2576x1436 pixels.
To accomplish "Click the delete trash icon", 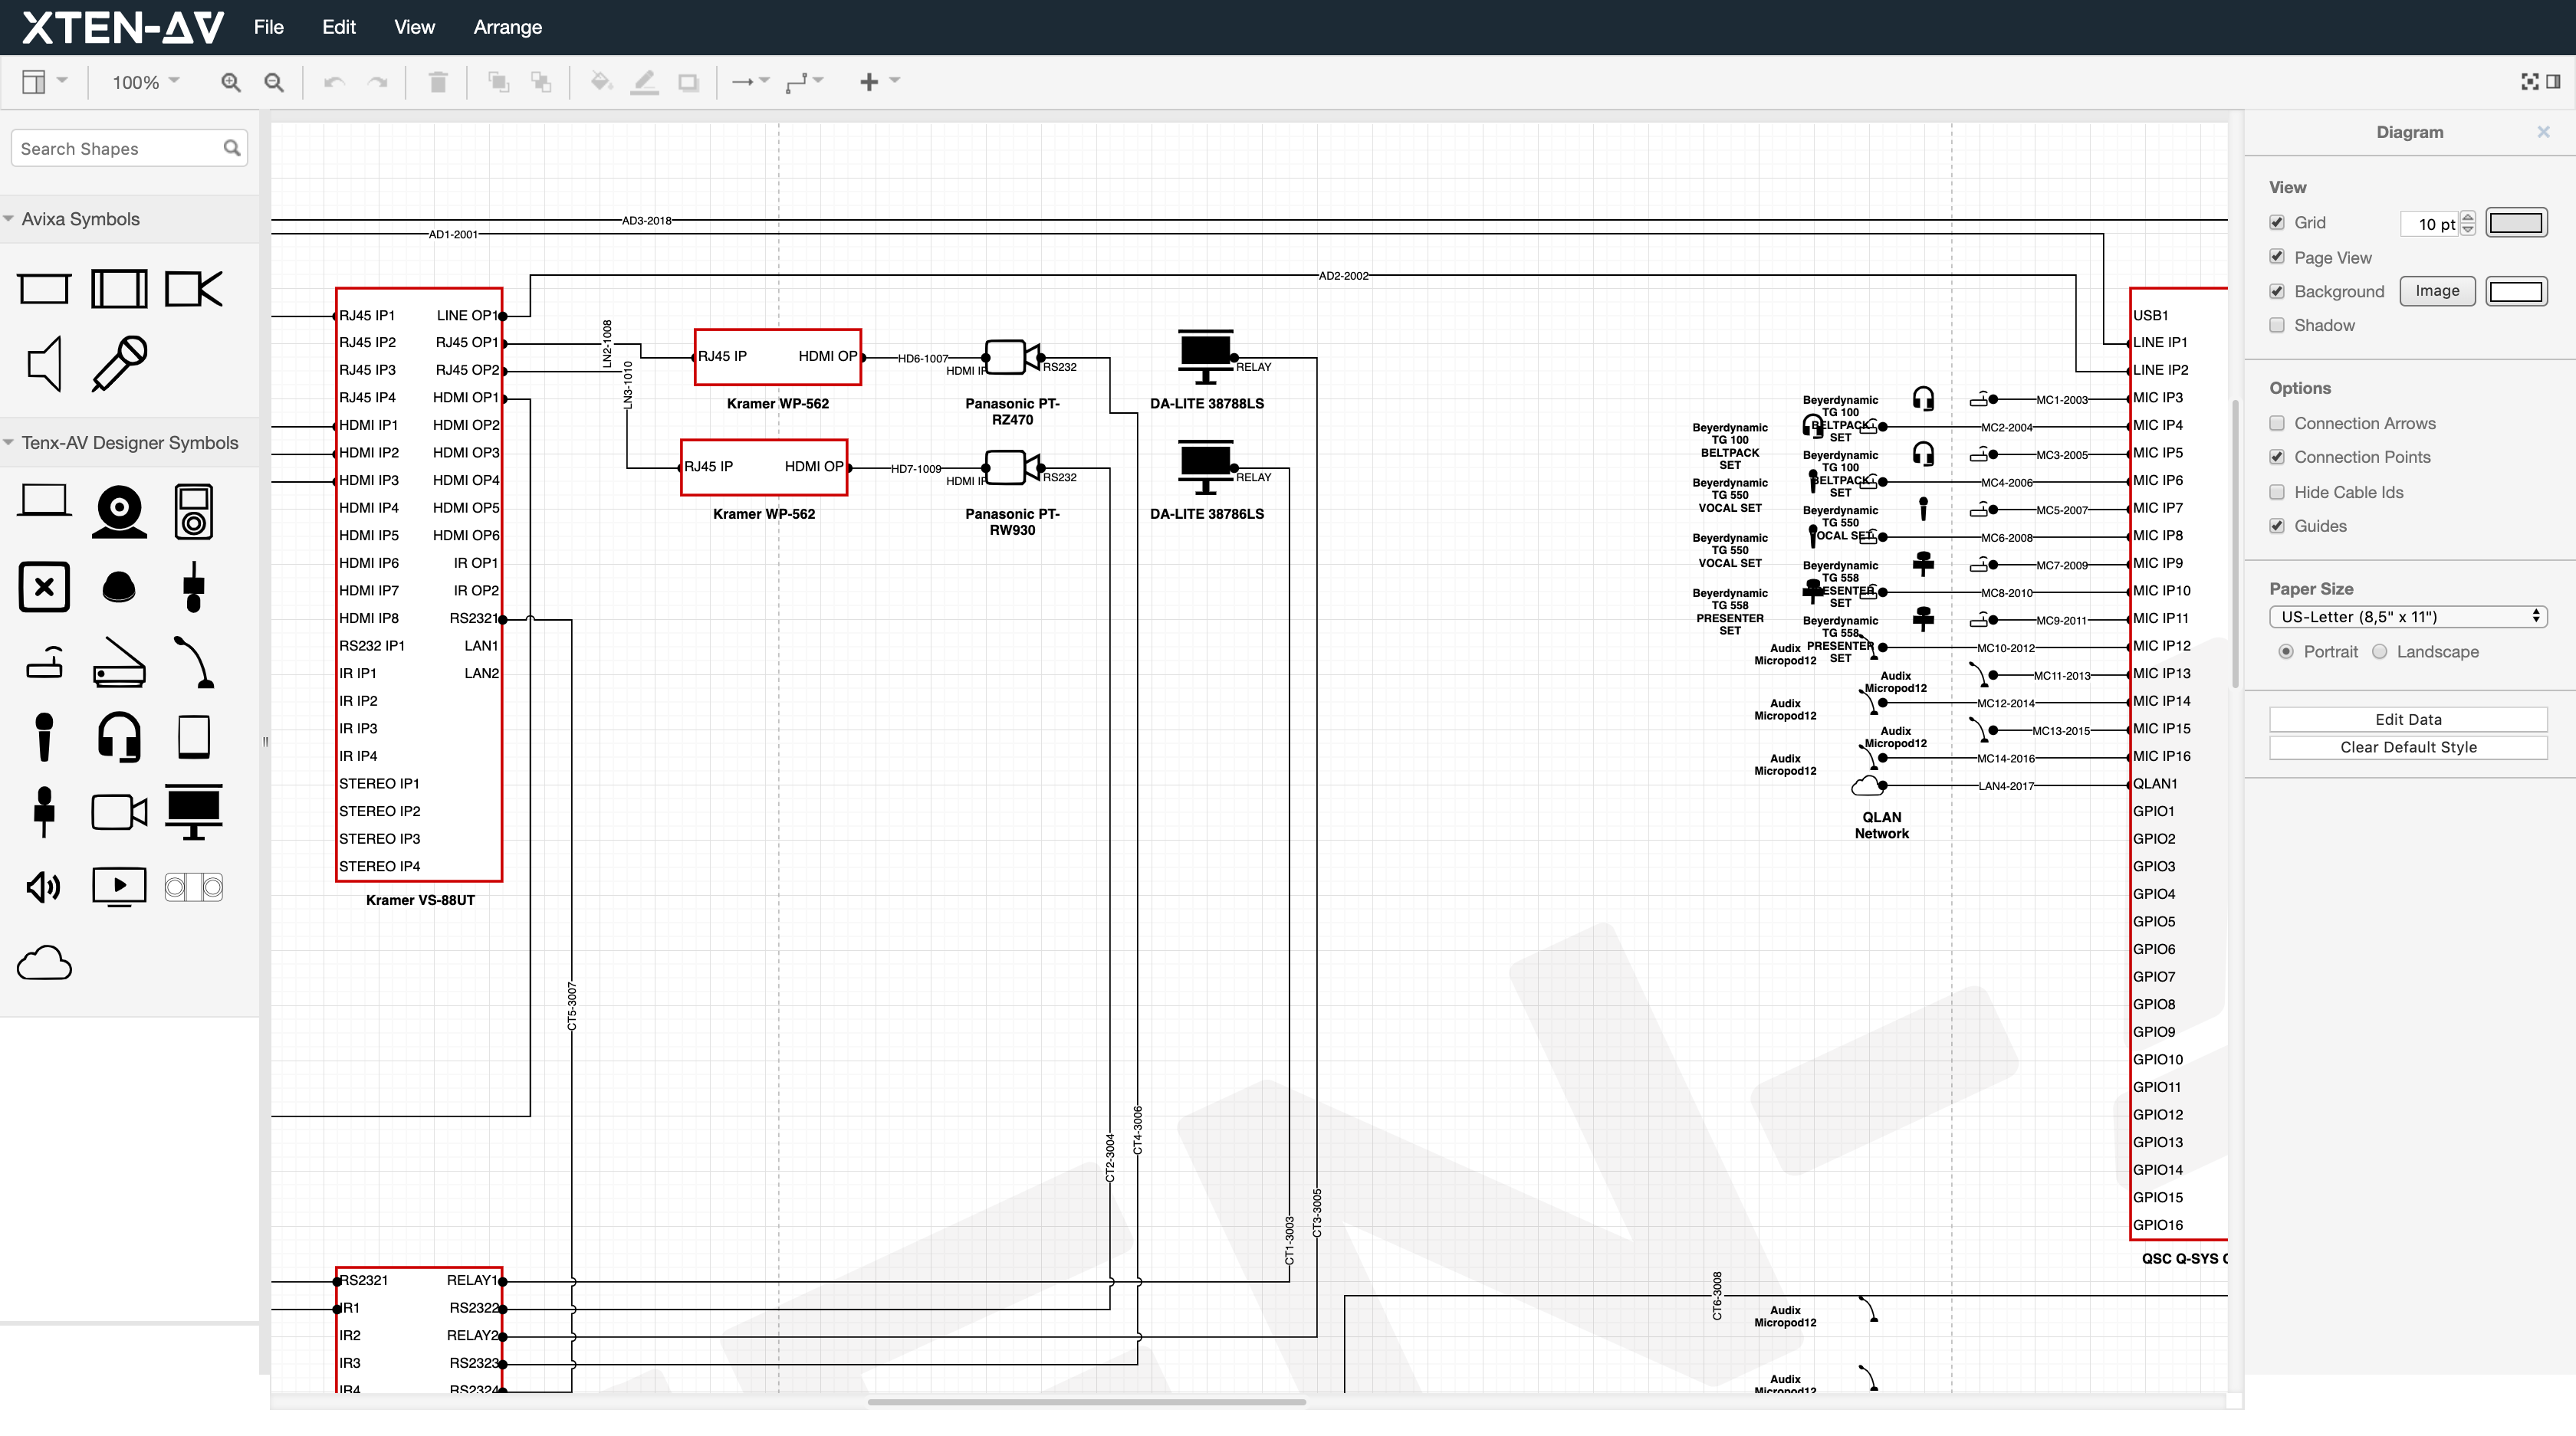I will pyautogui.click(x=437, y=82).
